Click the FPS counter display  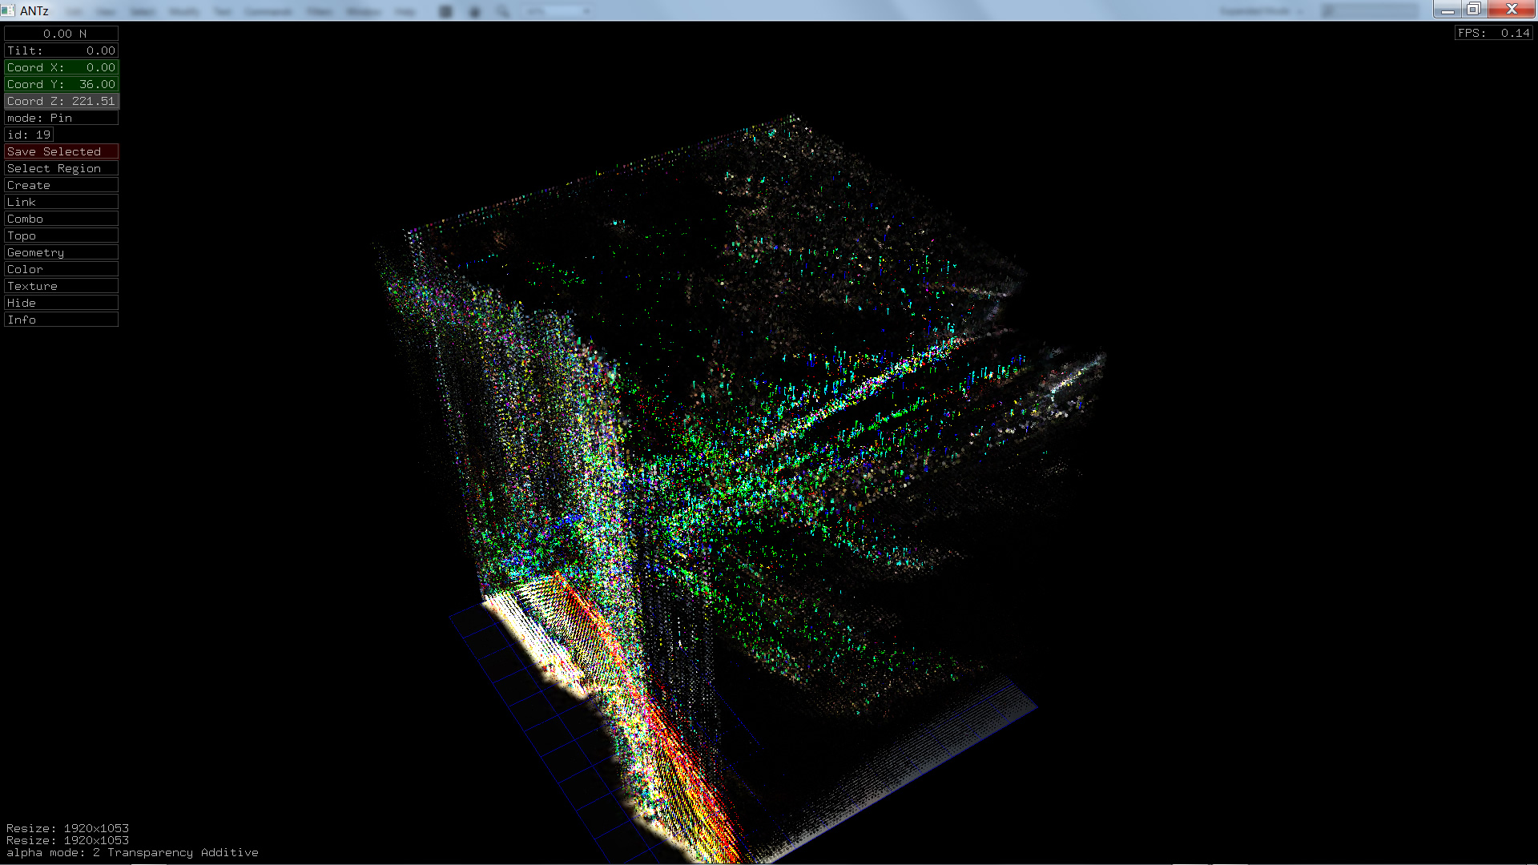(1493, 33)
